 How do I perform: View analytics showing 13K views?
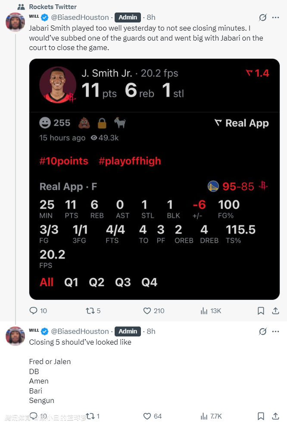tap(205, 311)
